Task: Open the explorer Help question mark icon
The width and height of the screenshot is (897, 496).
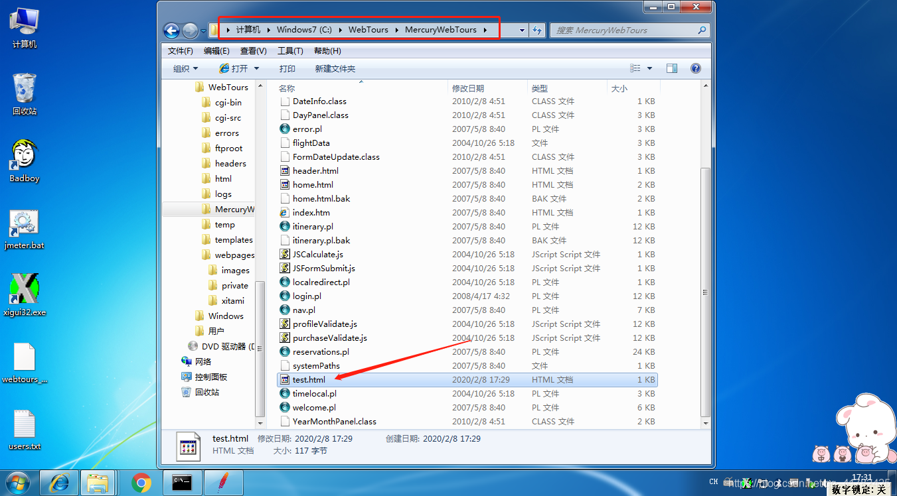Action: click(696, 68)
